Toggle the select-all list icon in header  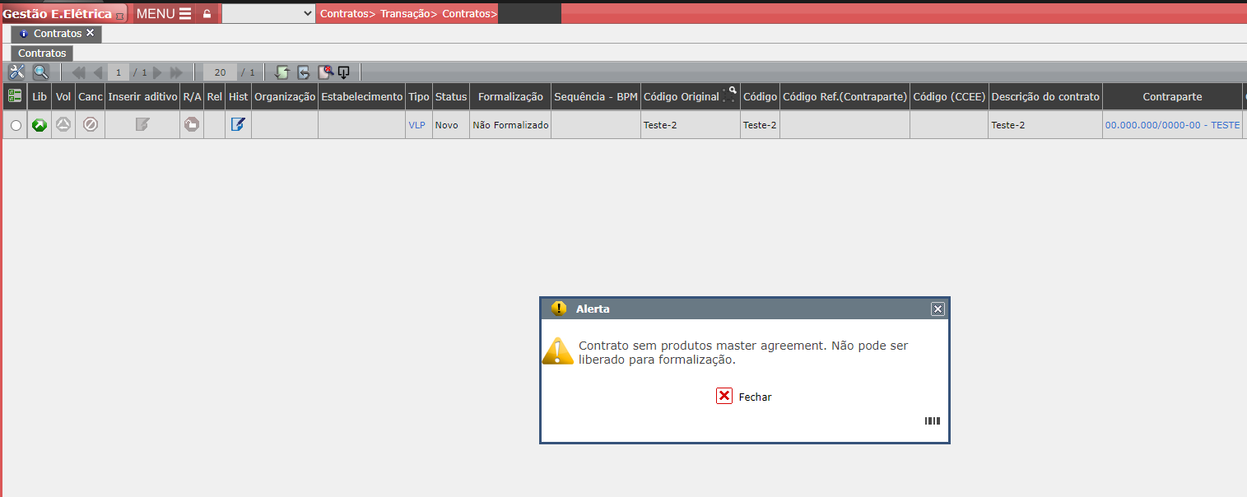15,96
